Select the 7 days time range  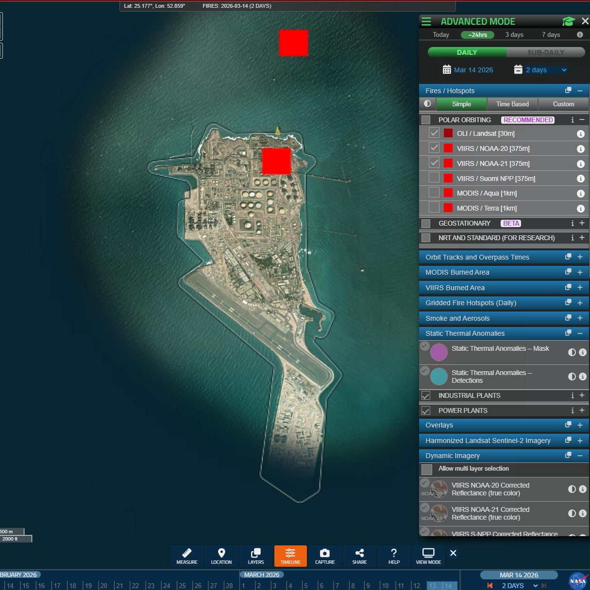click(x=551, y=34)
